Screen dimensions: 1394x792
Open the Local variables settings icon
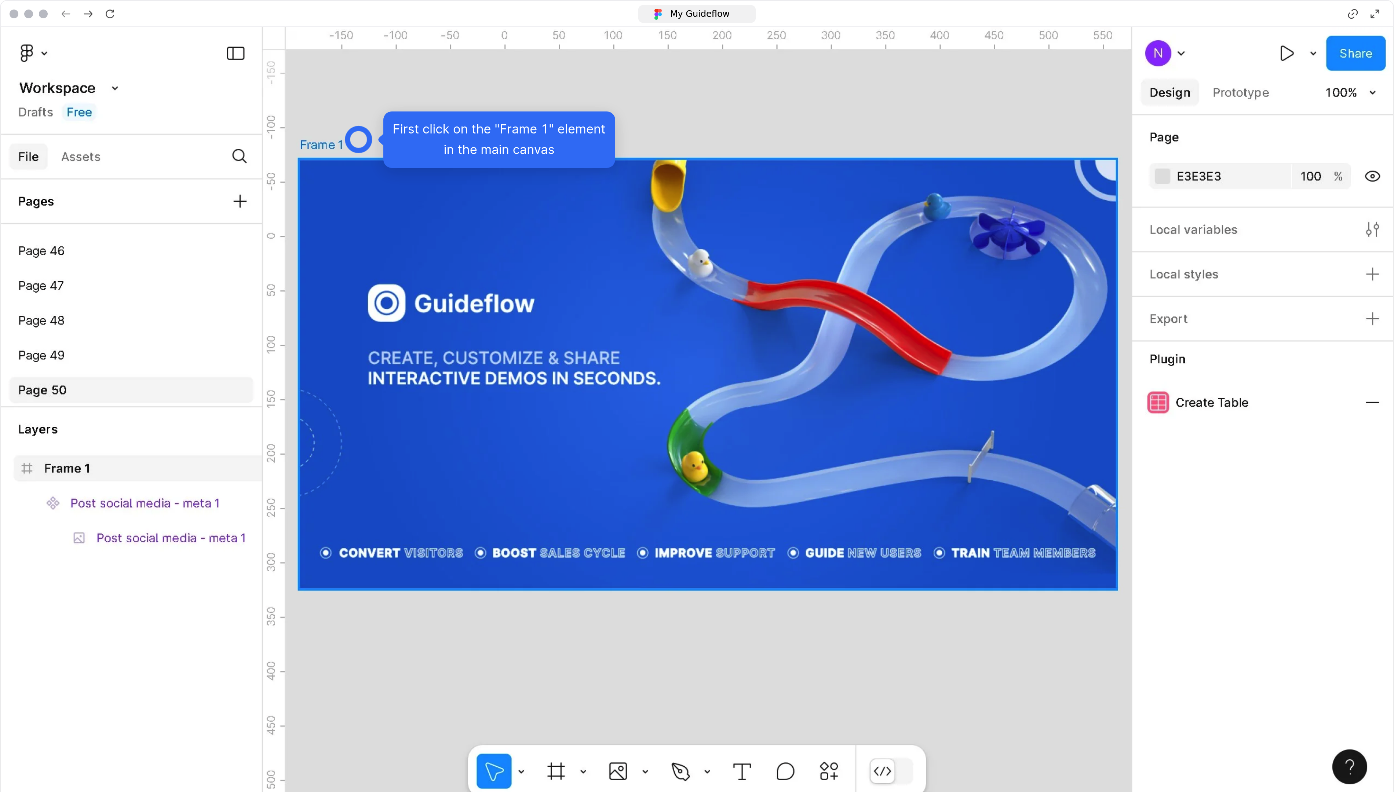(1372, 230)
